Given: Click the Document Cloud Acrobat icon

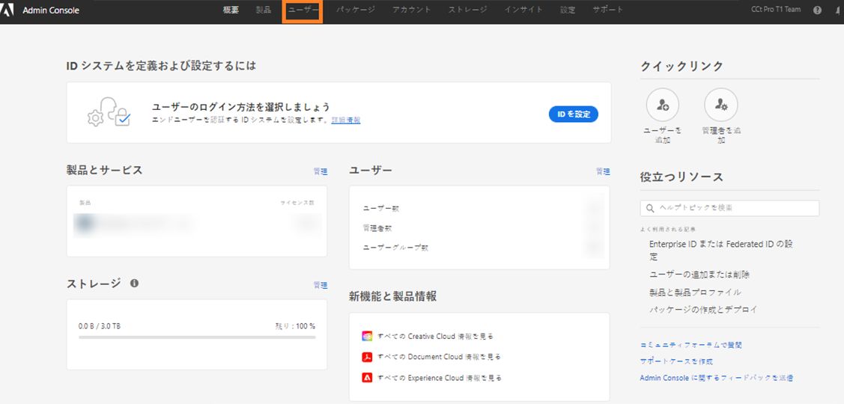Looking at the screenshot, I should pyautogui.click(x=367, y=357).
